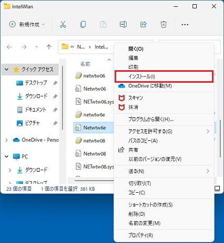Click the Rename icon in toolbar
Screen dimensions: 224x243
coord(123,25)
